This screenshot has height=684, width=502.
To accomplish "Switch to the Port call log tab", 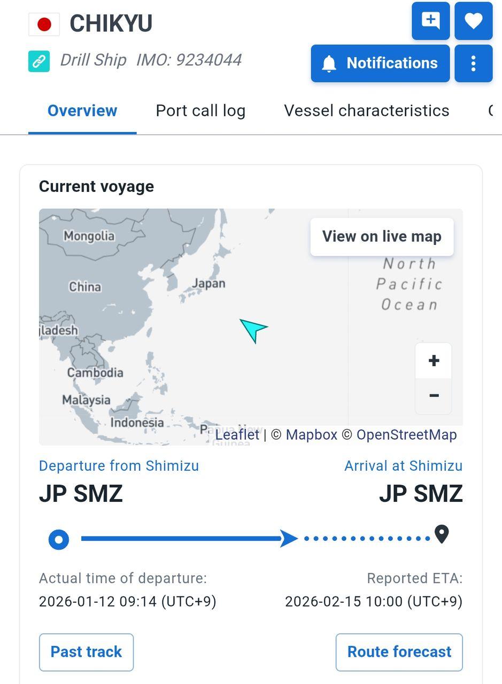I will click(x=200, y=111).
